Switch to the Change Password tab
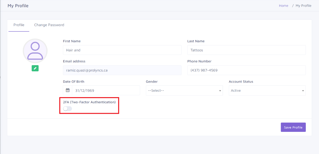 pyautogui.click(x=49, y=25)
